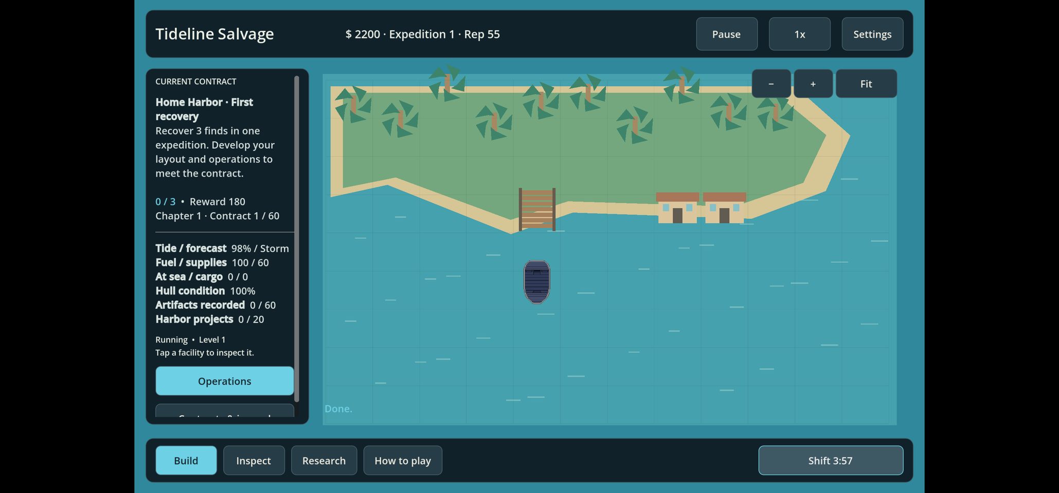Fit the map to view
This screenshot has height=493, width=1059.
(866, 84)
